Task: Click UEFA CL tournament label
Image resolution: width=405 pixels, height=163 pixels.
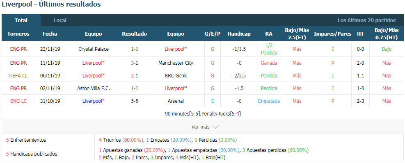Action: (x=18, y=76)
